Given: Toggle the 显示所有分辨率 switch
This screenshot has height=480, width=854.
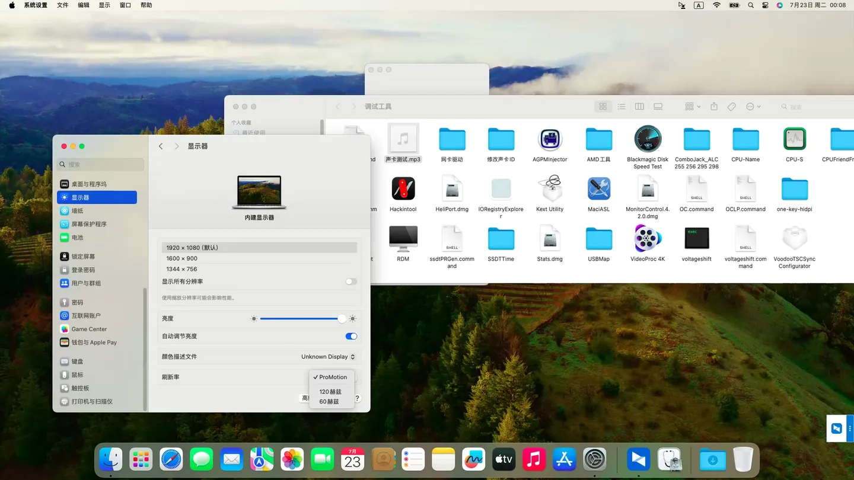Looking at the screenshot, I should point(351,281).
